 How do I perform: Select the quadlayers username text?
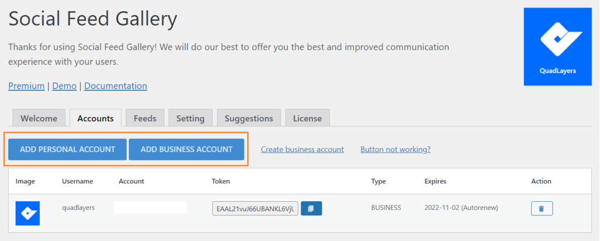[x=78, y=208]
